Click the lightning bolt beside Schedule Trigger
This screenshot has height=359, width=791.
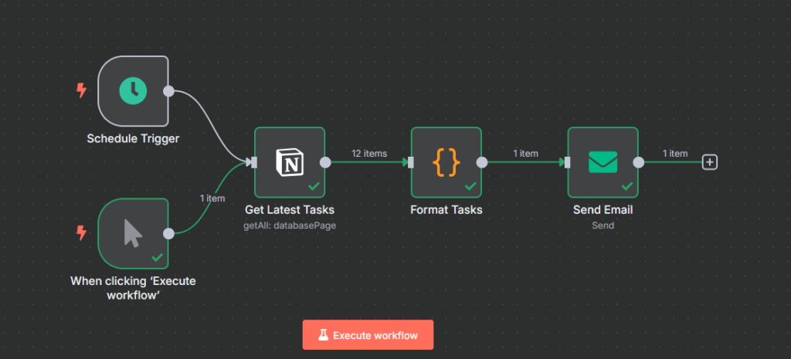coord(81,91)
